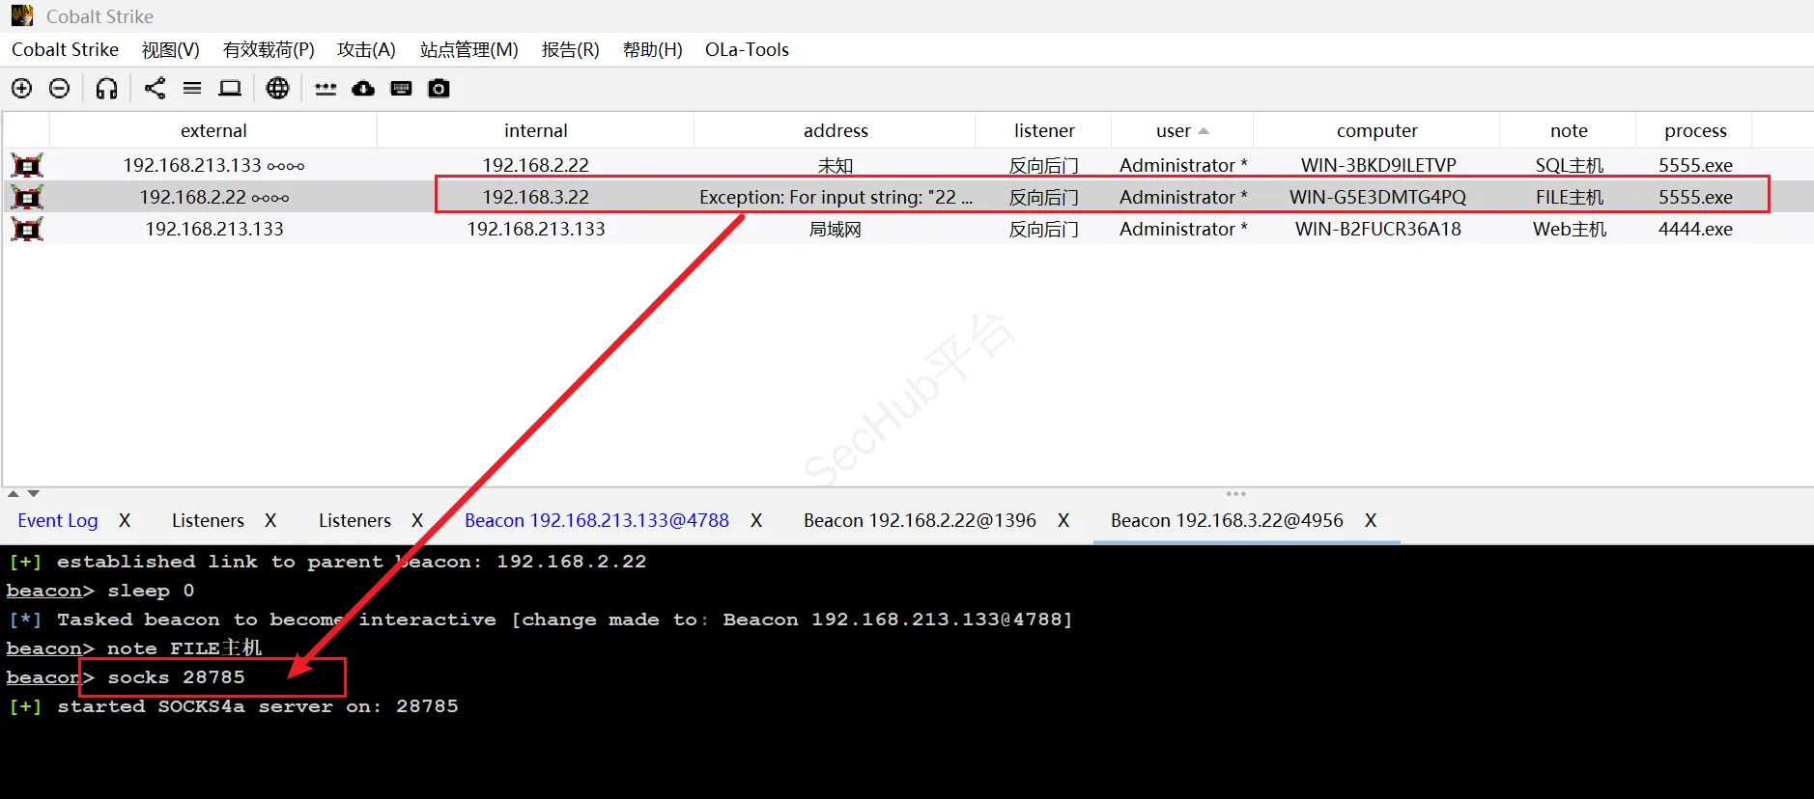This screenshot has height=799, width=1814.
Task: Toggle sort on the user column header
Action: pos(1182,130)
